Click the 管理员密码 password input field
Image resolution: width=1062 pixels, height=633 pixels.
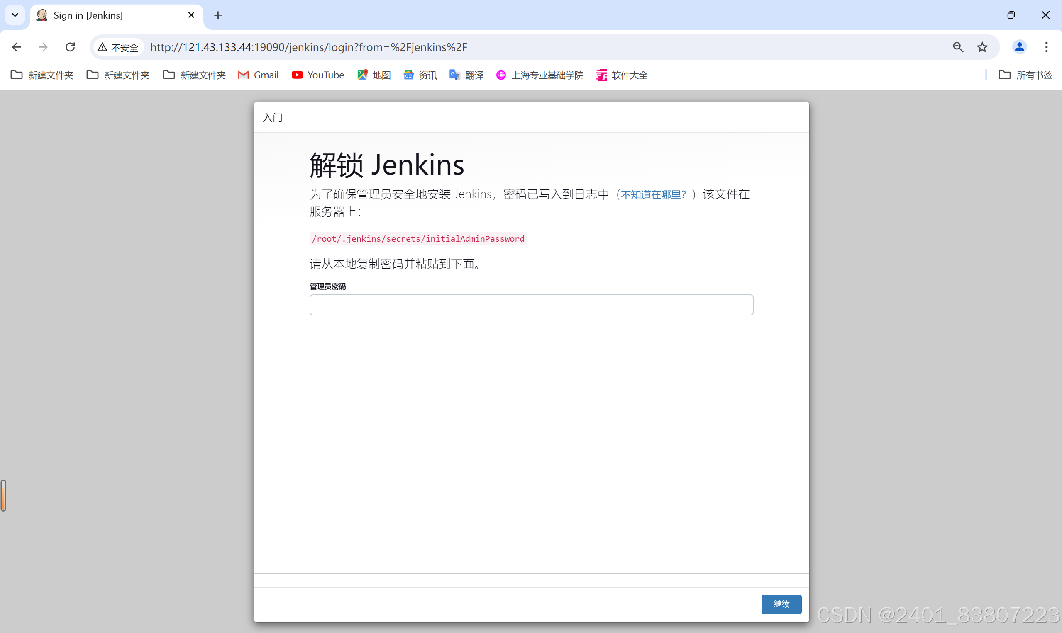[x=531, y=305]
